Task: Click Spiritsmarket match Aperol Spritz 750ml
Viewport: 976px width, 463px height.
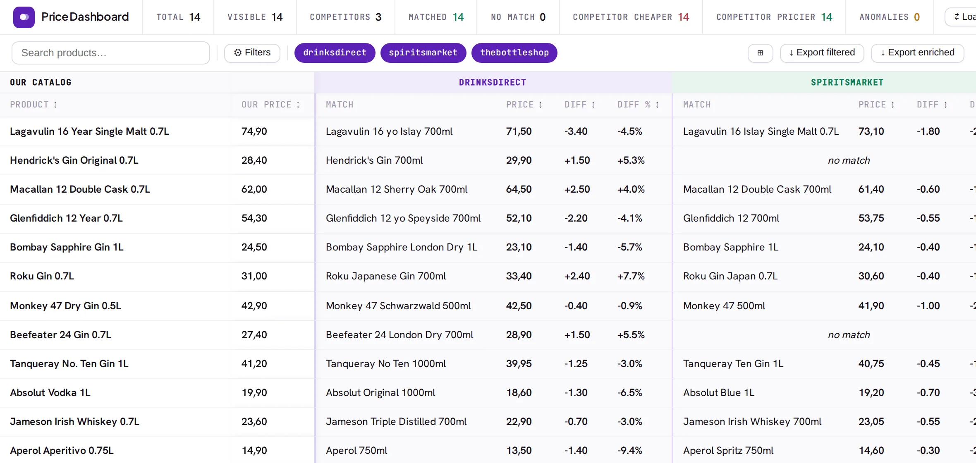Action: pyautogui.click(x=728, y=451)
